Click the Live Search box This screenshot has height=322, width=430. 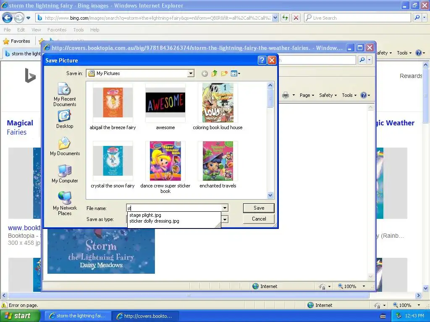tap(357, 18)
